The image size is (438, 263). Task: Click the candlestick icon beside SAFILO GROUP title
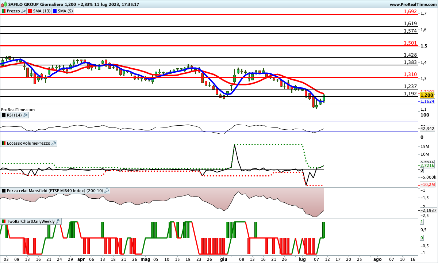3,4
